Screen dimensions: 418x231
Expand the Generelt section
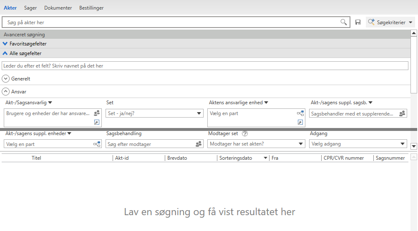pyautogui.click(x=6, y=78)
